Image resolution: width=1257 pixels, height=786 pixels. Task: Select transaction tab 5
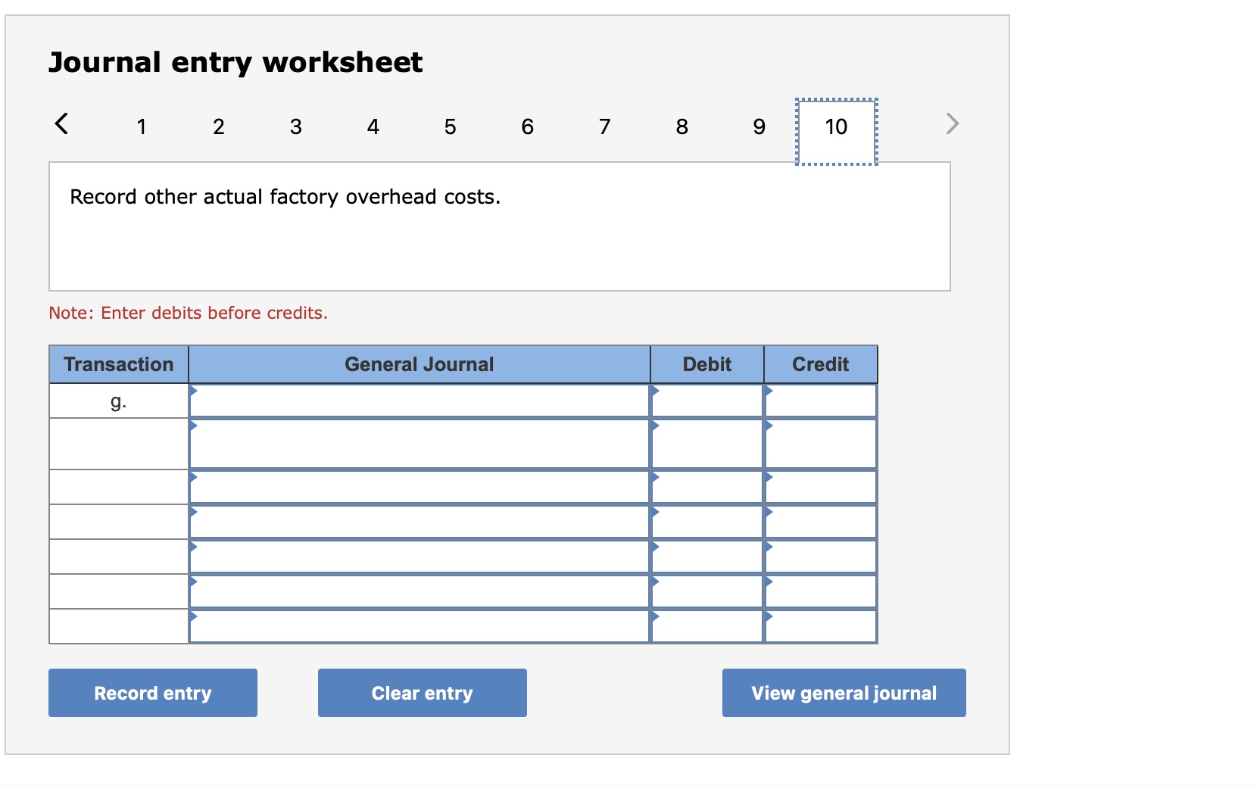coord(451,127)
